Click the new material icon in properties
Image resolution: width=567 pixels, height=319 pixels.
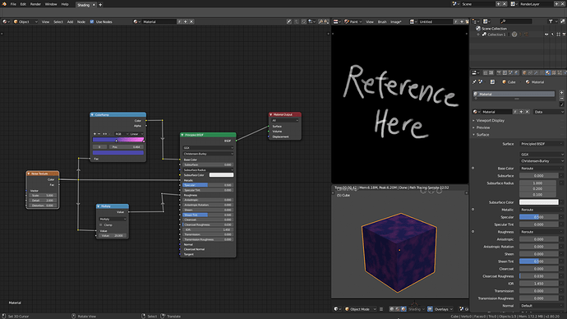(521, 112)
